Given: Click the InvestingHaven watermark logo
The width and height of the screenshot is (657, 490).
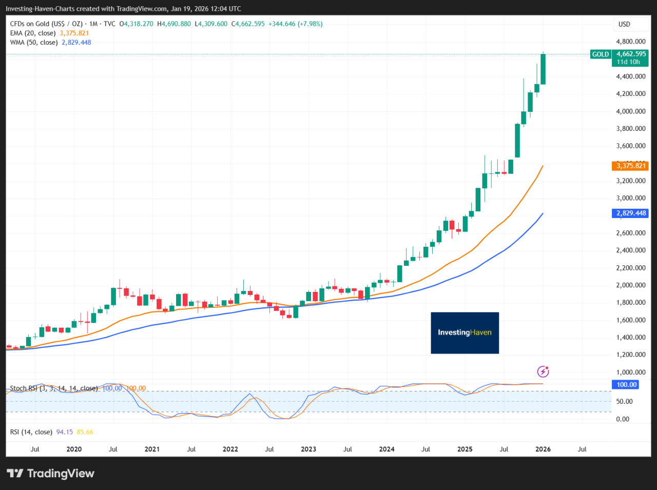Looking at the screenshot, I should pyautogui.click(x=465, y=332).
